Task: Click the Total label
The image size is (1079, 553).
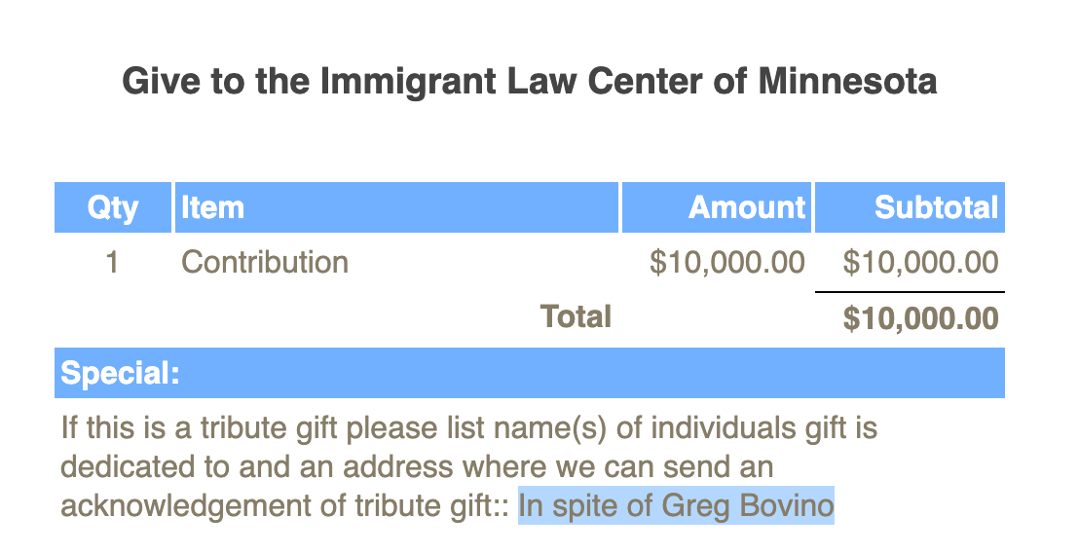Action: 576,317
